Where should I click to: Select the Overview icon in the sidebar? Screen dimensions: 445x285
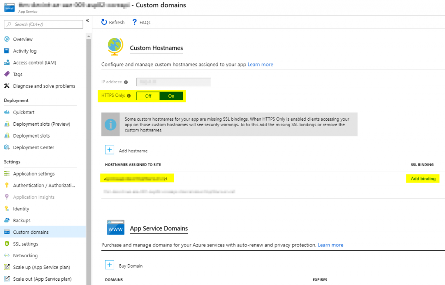coord(6,39)
